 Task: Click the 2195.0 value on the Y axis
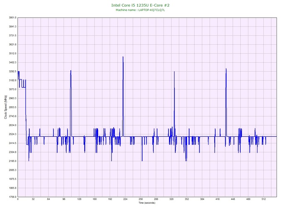click(x=13, y=161)
